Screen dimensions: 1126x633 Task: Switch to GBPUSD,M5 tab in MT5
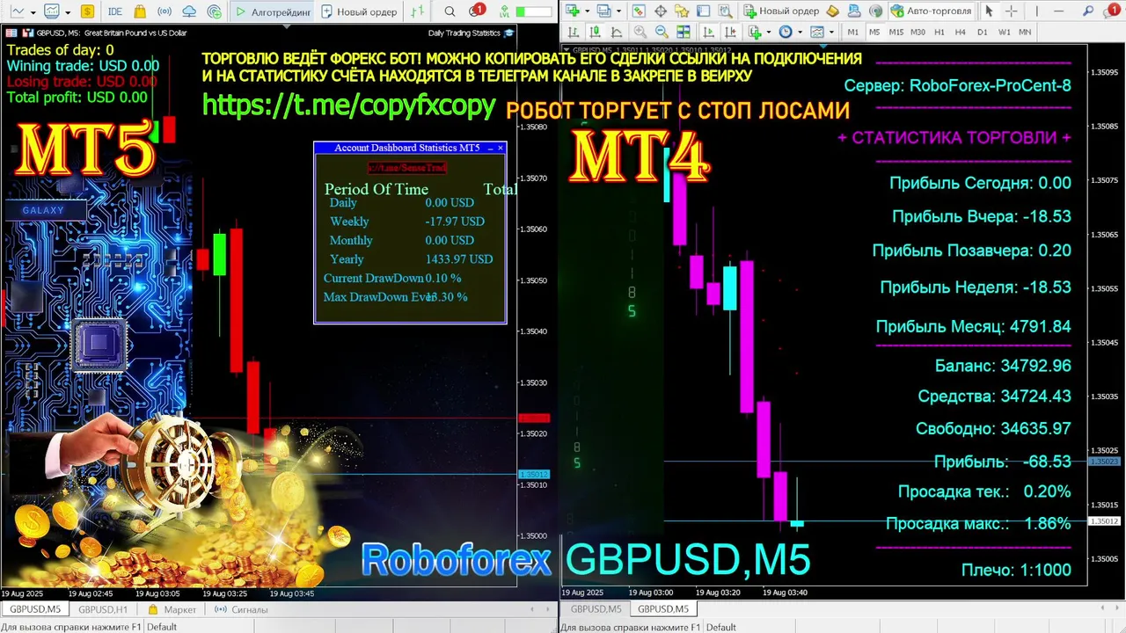pyautogui.click(x=35, y=609)
